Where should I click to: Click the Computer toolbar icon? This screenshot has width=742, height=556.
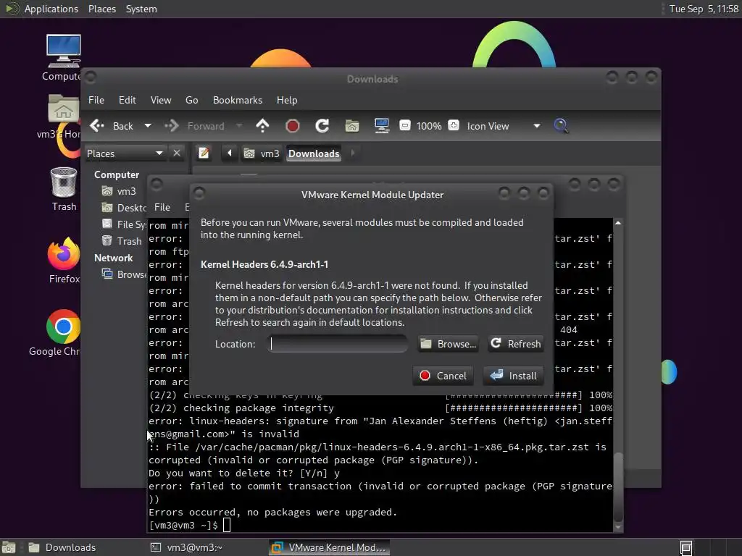click(381, 126)
